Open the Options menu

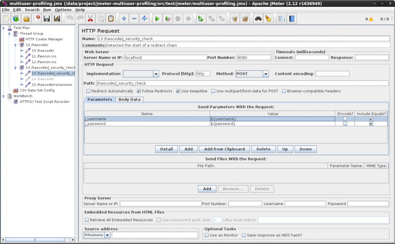pos(63,10)
